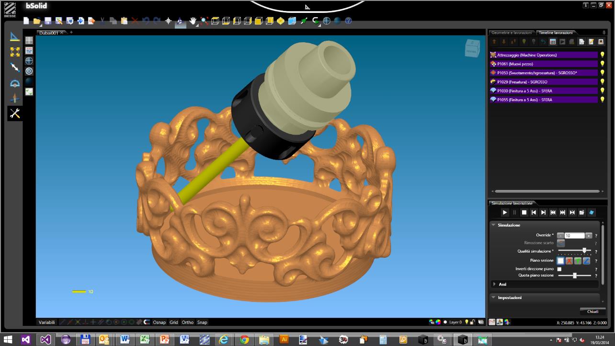Toggle visibility bulb for P1029 Fresatura operation
This screenshot has width=615, height=346.
pyautogui.click(x=603, y=81)
